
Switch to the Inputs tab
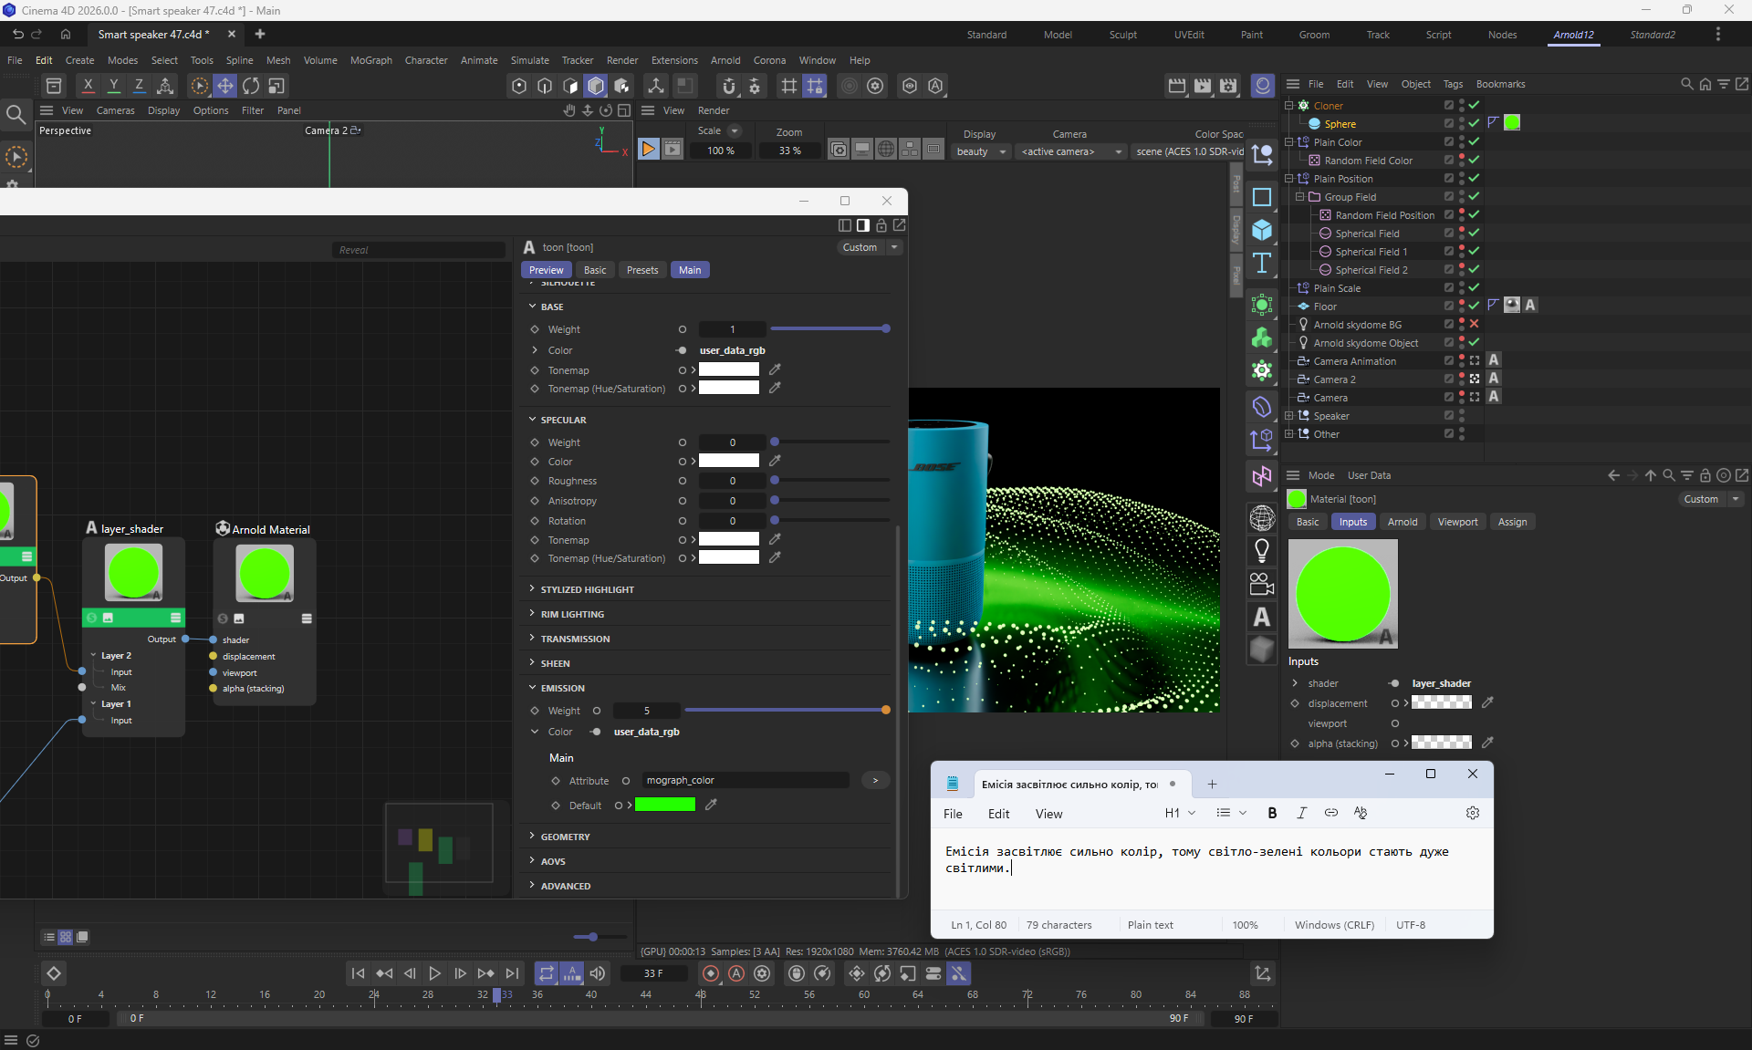click(1352, 522)
